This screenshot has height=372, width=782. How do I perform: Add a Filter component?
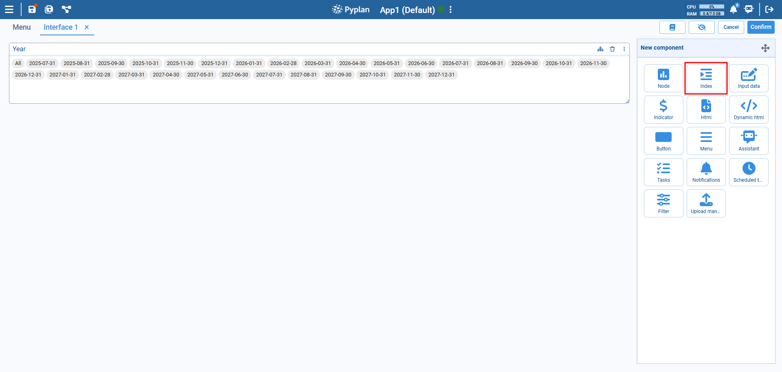663,203
